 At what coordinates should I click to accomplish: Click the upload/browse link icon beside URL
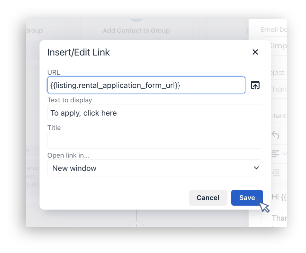click(255, 85)
